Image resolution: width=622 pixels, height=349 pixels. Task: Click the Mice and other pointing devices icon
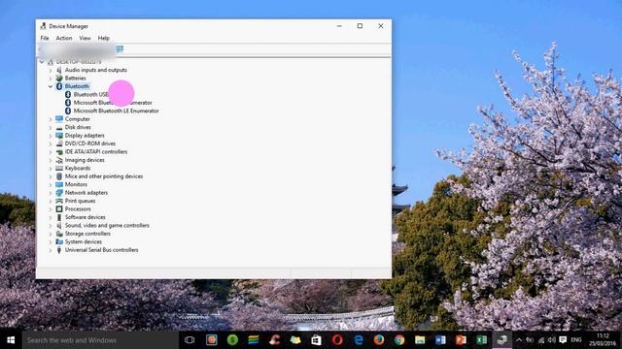click(59, 176)
